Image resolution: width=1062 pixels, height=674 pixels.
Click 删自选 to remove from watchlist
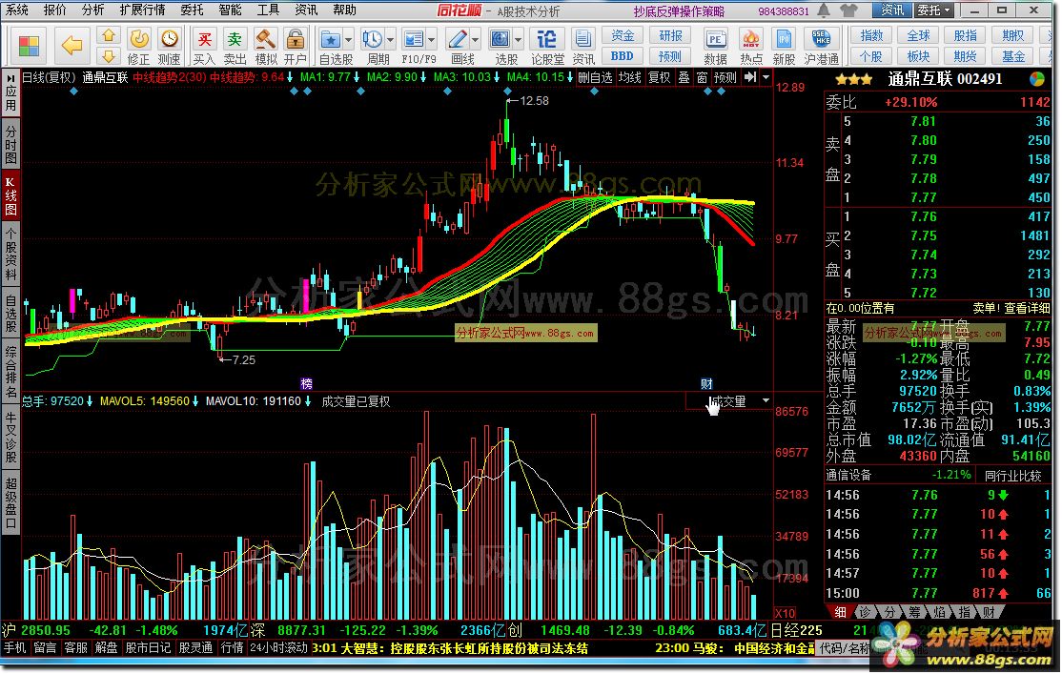(x=595, y=78)
